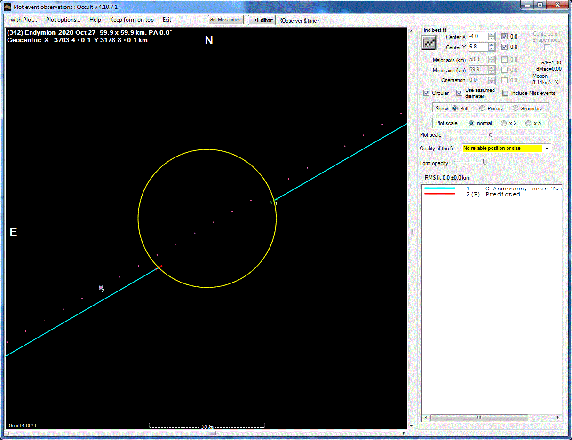Viewport: 572px width, 440px height.
Task: Increase Center Y with up arrow
Action: click(492, 45)
